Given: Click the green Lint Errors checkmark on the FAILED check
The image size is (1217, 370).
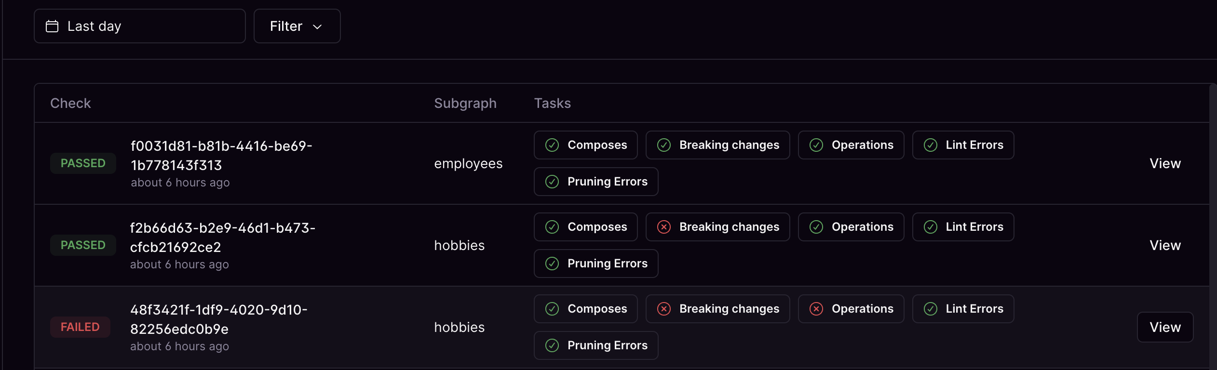Looking at the screenshot, I should [x=930, y=309].
